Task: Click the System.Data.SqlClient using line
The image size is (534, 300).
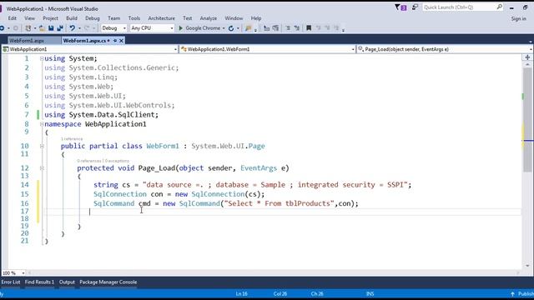Action: point(102,115)
